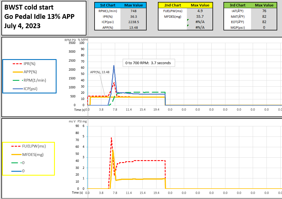Click the IPR(%) red dashed legend entry
The height and width of the screenshot is (199, 282).
pyautogui.click(x=30, y=64)
